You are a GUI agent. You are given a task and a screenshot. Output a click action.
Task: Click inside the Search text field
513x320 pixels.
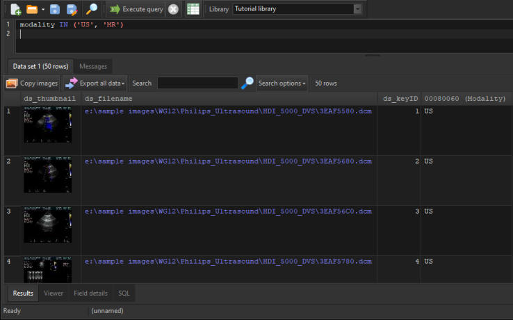click(x=197, y=83)
